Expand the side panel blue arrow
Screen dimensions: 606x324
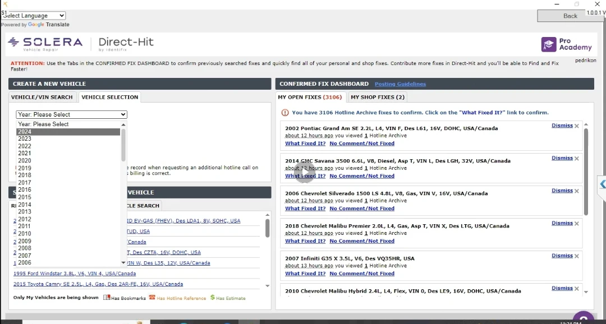602,184
